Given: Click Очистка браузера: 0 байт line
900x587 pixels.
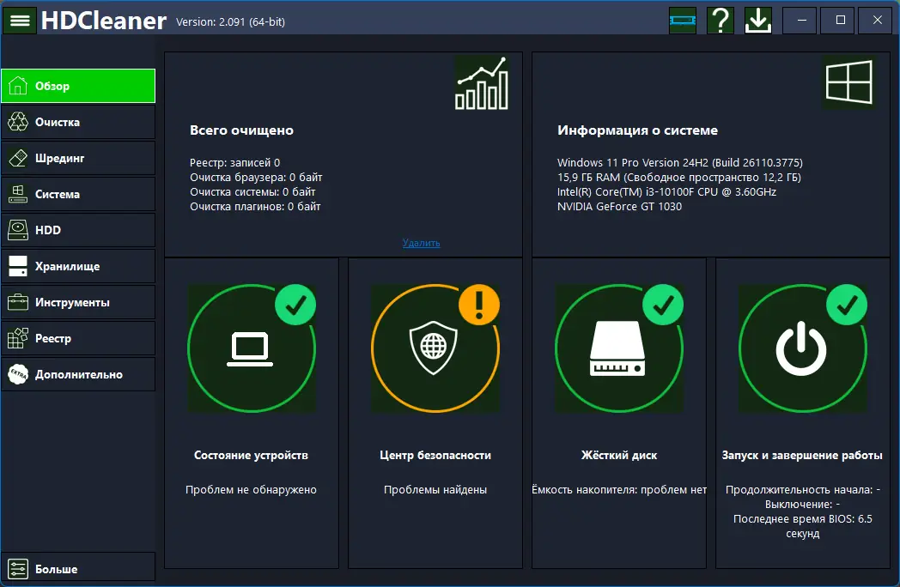Looking at the screenshot, I should [x=256, y=178].
